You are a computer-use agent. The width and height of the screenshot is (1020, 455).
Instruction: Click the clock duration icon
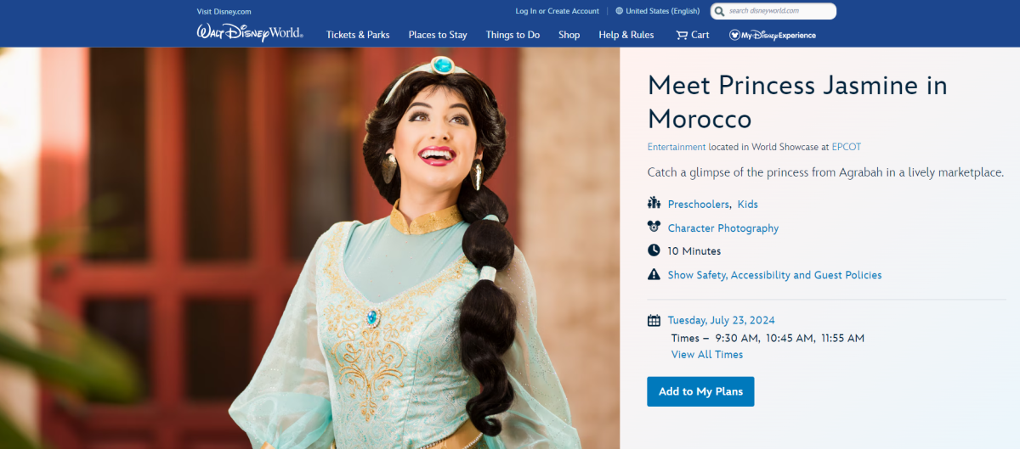pyautogui.click(x=654, y=251)
